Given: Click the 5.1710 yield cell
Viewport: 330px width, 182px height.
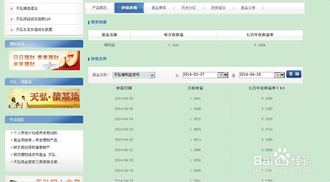Looking at the screenshot, I should (267, 129).
